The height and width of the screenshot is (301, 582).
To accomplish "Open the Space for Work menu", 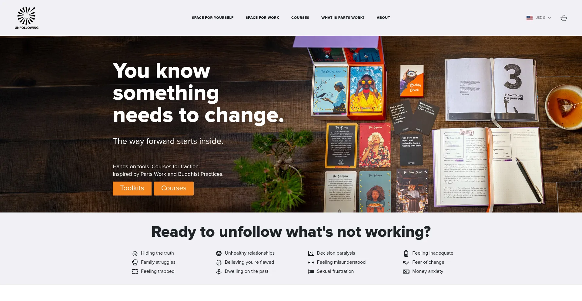I will coord(262,18).
